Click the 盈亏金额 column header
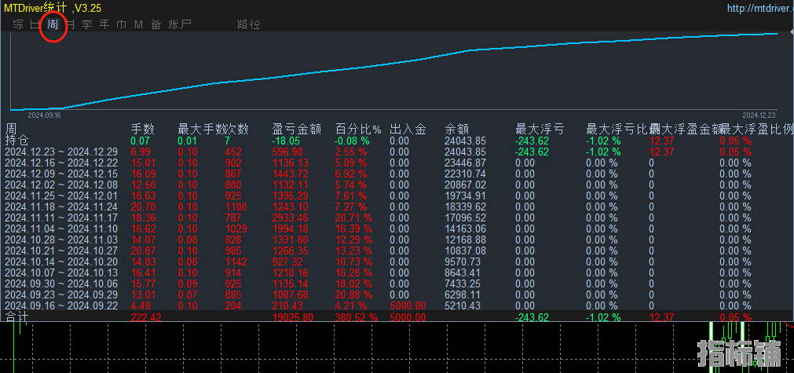794x373 pixels. 296,129
